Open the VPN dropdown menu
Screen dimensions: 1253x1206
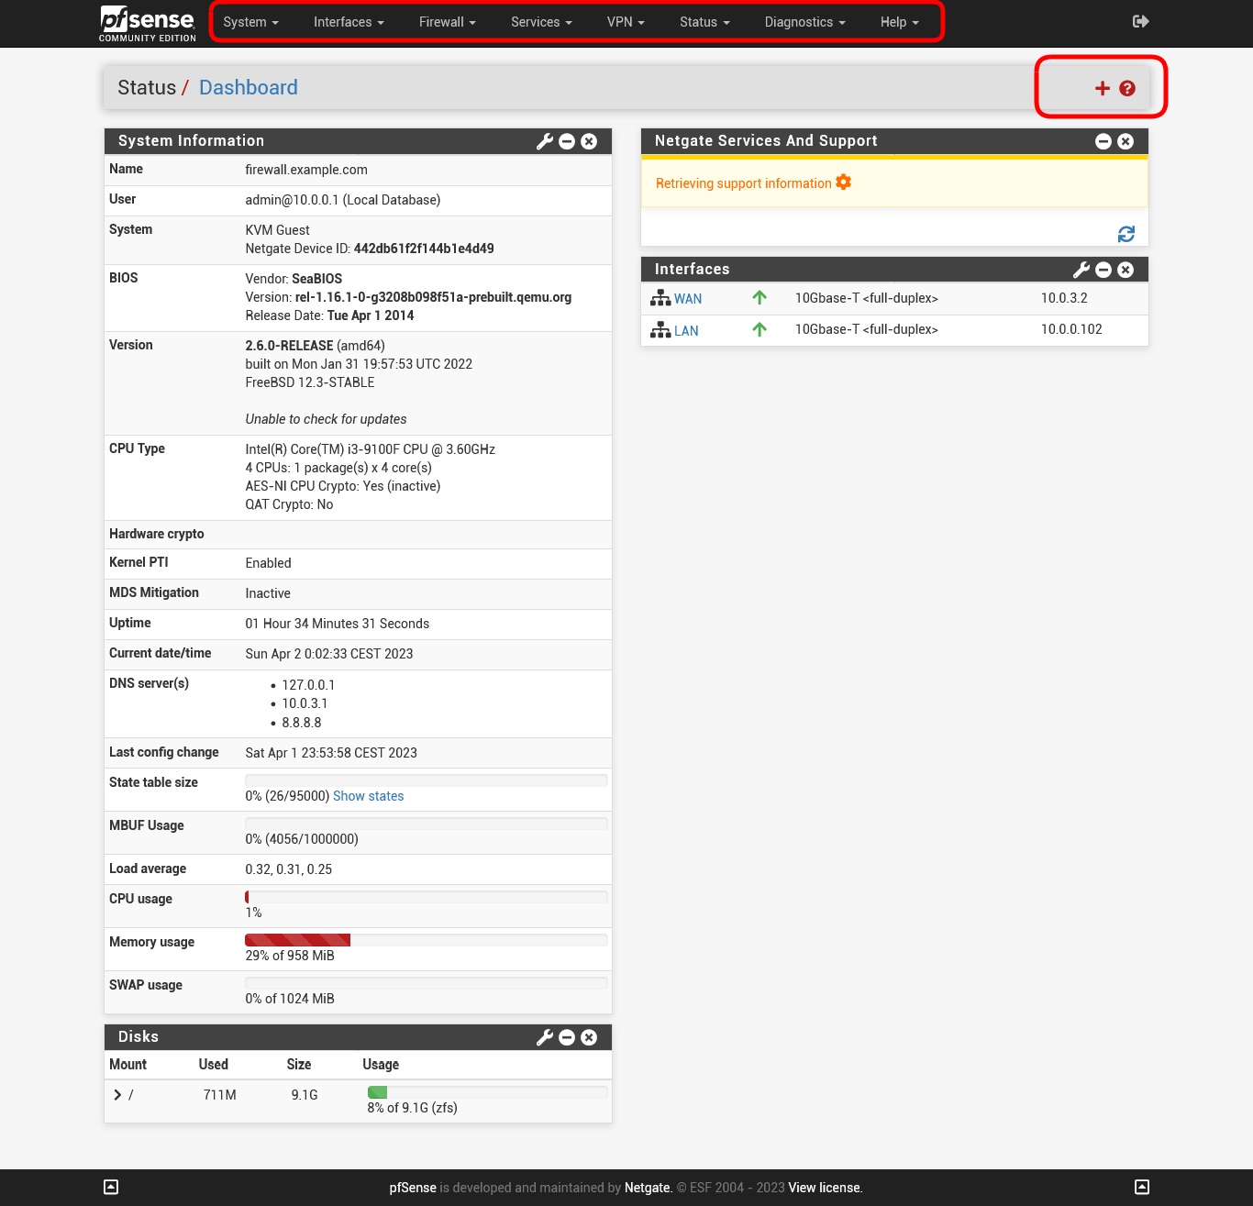coord(626,22)
